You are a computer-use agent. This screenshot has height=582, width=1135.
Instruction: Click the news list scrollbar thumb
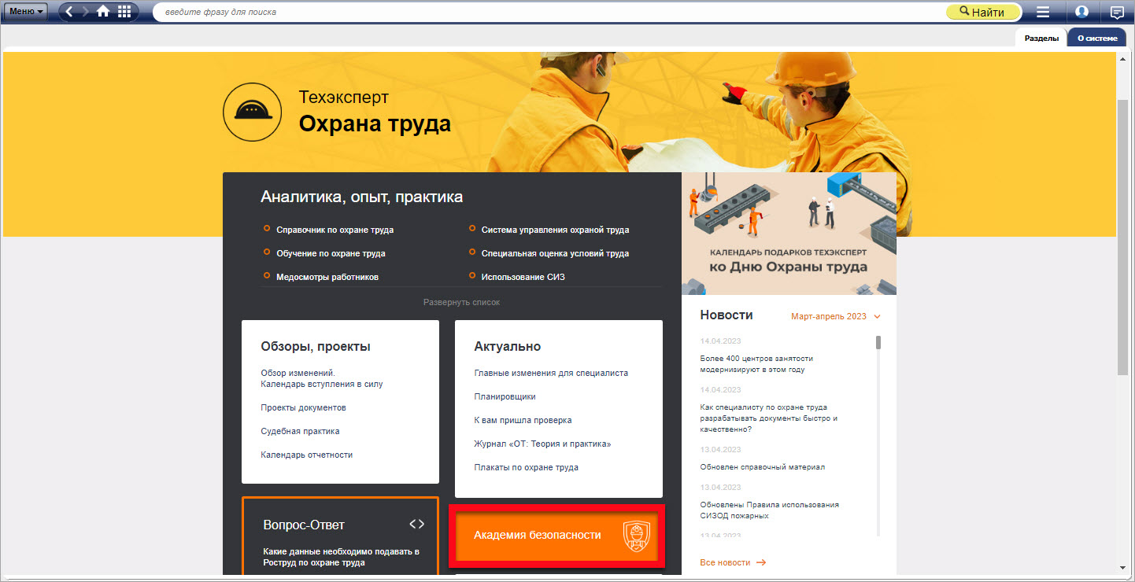(878, 342)
